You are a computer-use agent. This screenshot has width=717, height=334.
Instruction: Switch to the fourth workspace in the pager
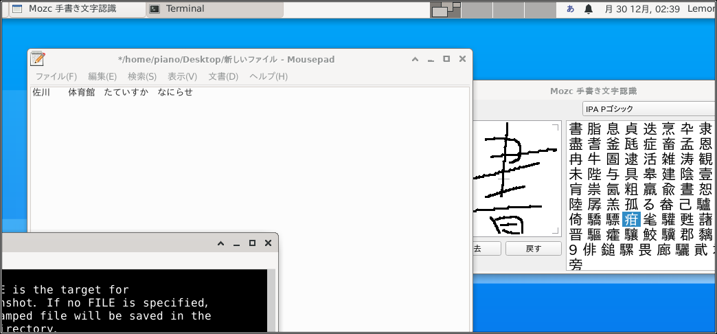(540, 9)
